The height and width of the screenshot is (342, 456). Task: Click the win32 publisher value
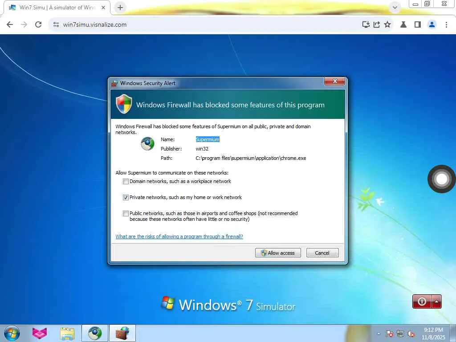point(202,149)
